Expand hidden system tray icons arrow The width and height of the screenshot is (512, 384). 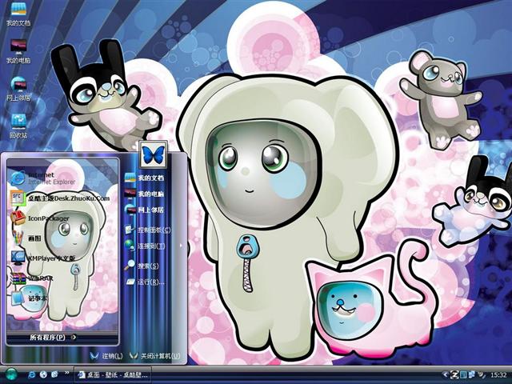[445, 375]
